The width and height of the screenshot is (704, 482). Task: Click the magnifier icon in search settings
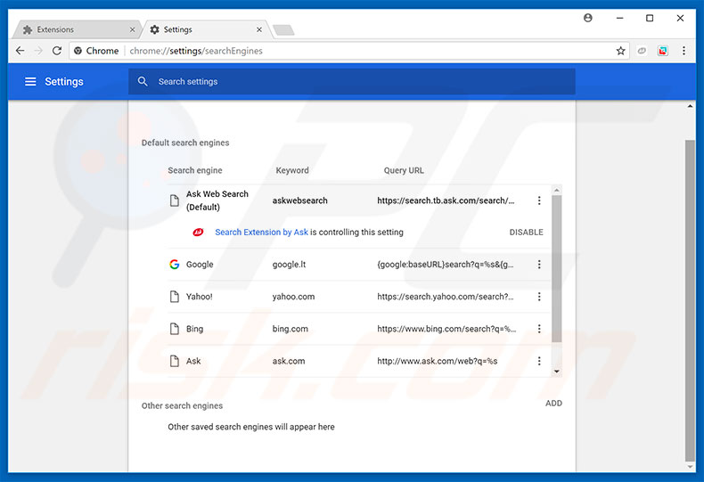[143, 81]
